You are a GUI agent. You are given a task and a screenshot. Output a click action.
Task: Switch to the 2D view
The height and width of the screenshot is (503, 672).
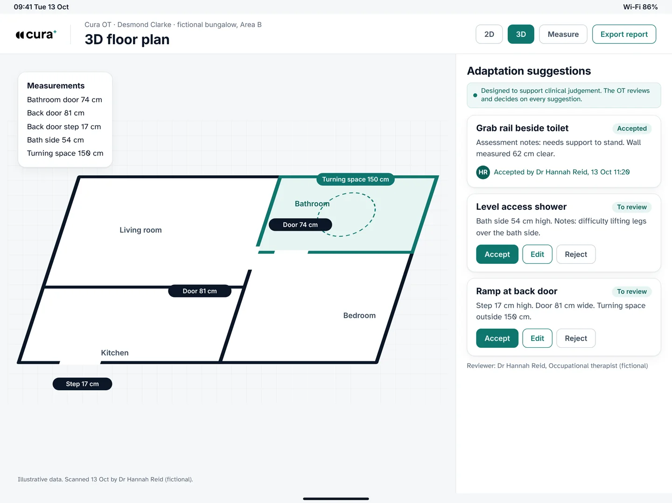tap(489, 34)
